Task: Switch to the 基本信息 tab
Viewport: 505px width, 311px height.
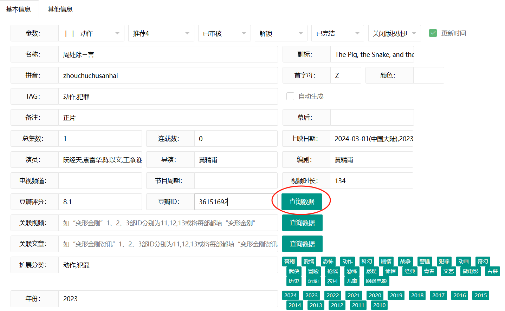Action: (x=19, y=9)
